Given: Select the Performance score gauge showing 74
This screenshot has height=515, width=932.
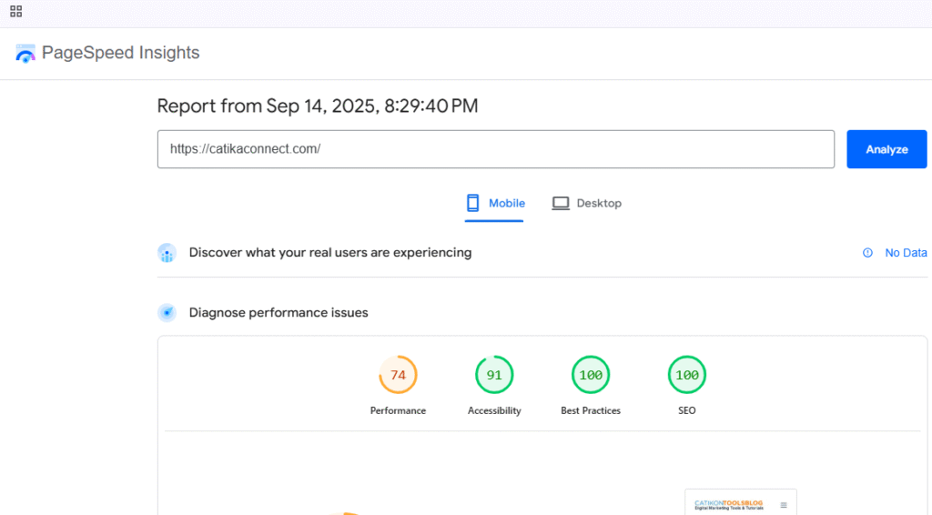Looking at the screenshot, I should click(x=398, y=375).
